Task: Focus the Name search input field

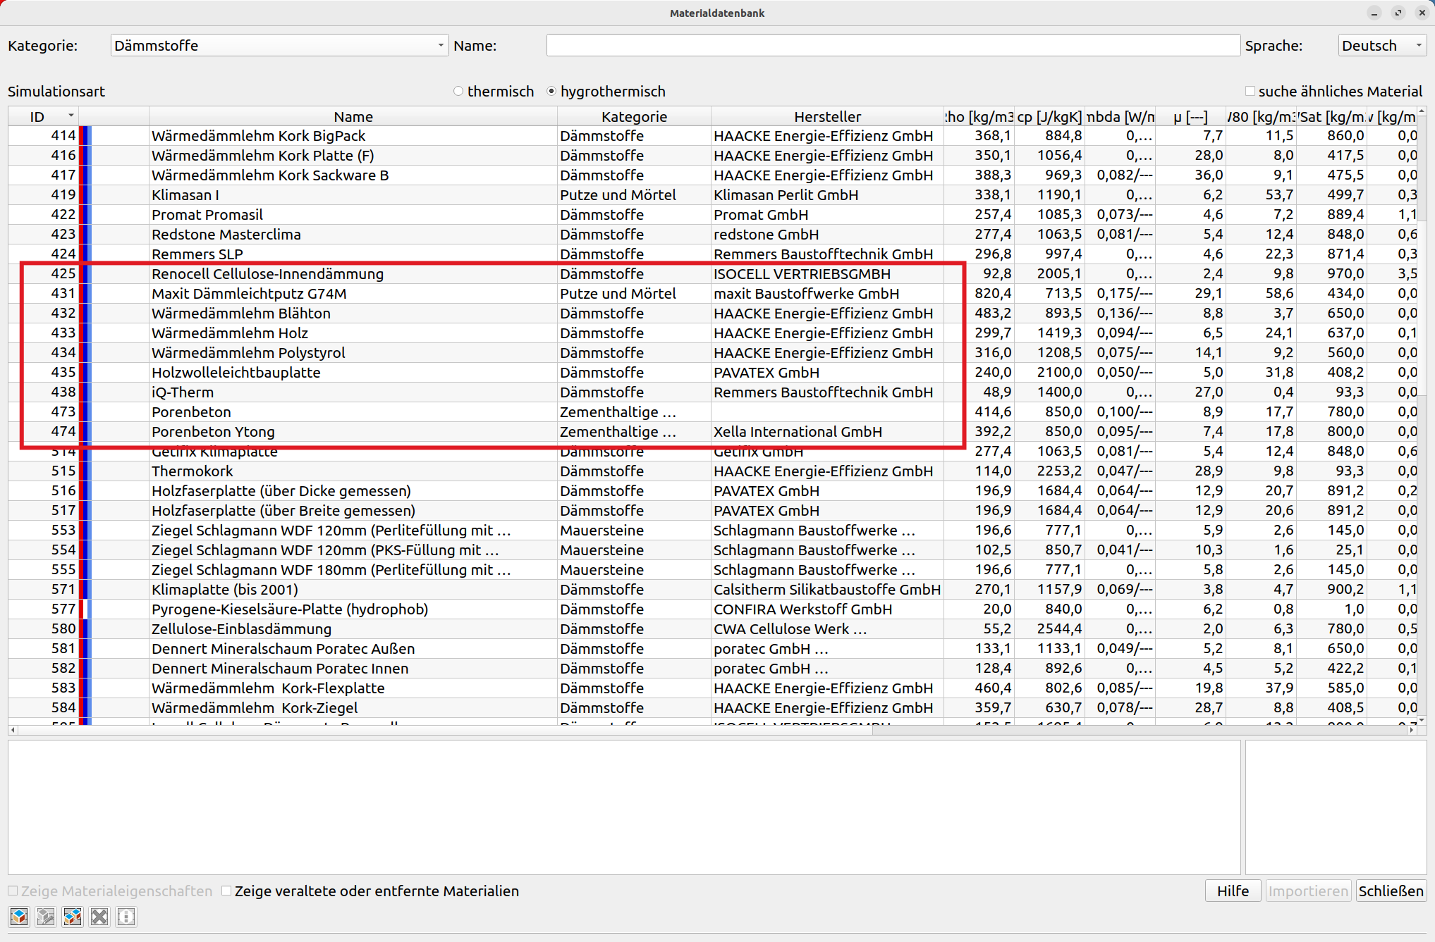Action: [893, 45]
